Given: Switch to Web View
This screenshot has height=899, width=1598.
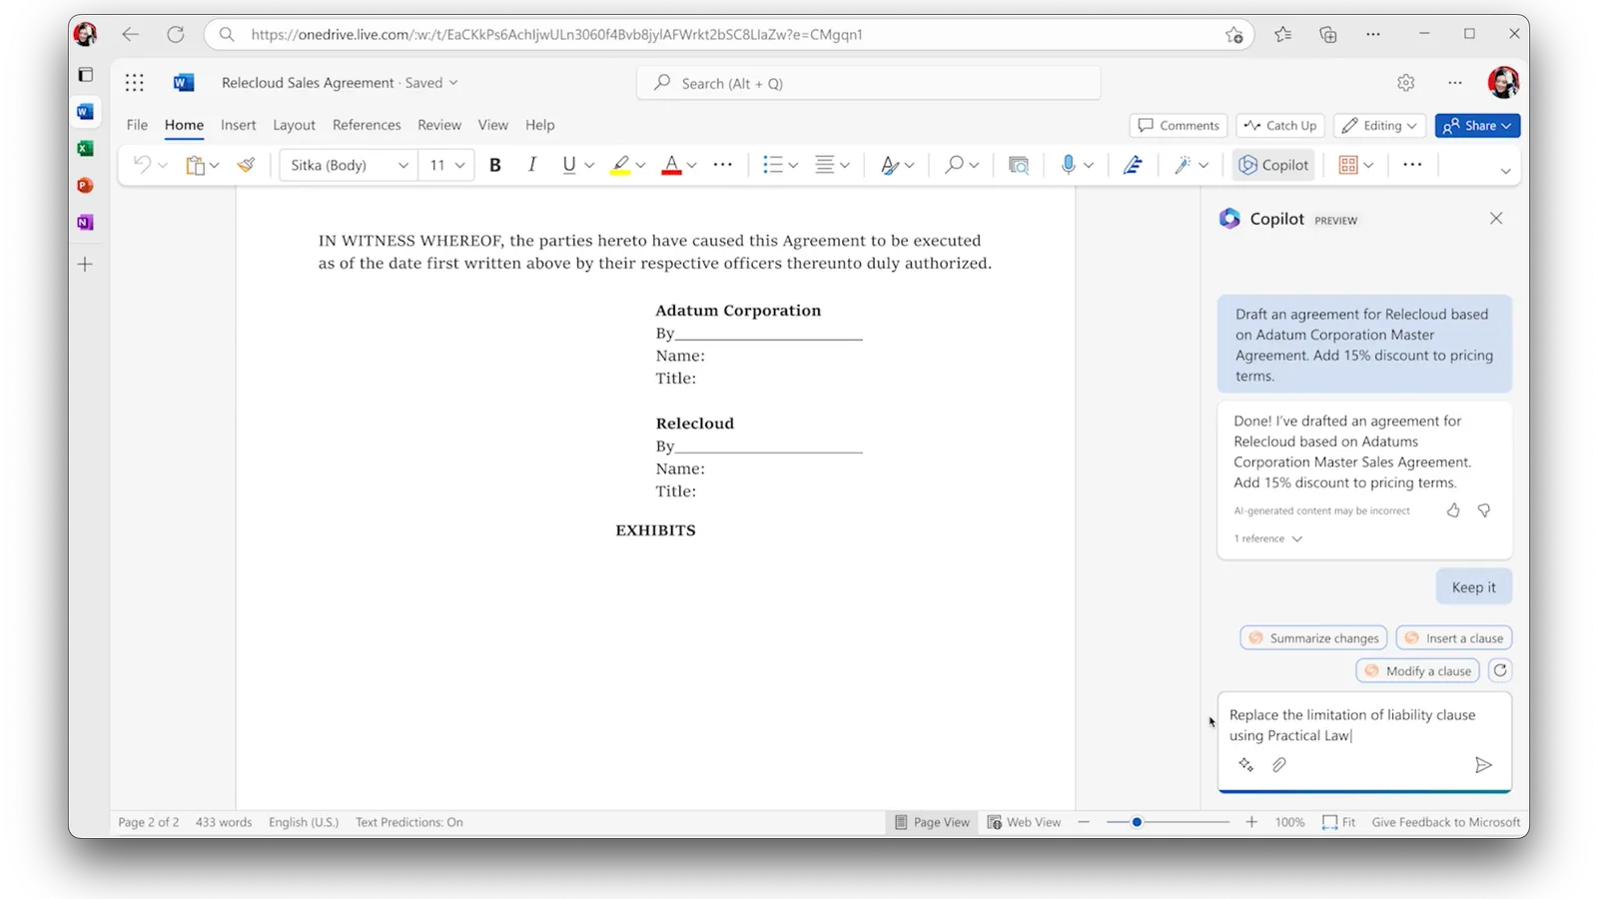Looking at the screenshot, I should point(1024,822).
